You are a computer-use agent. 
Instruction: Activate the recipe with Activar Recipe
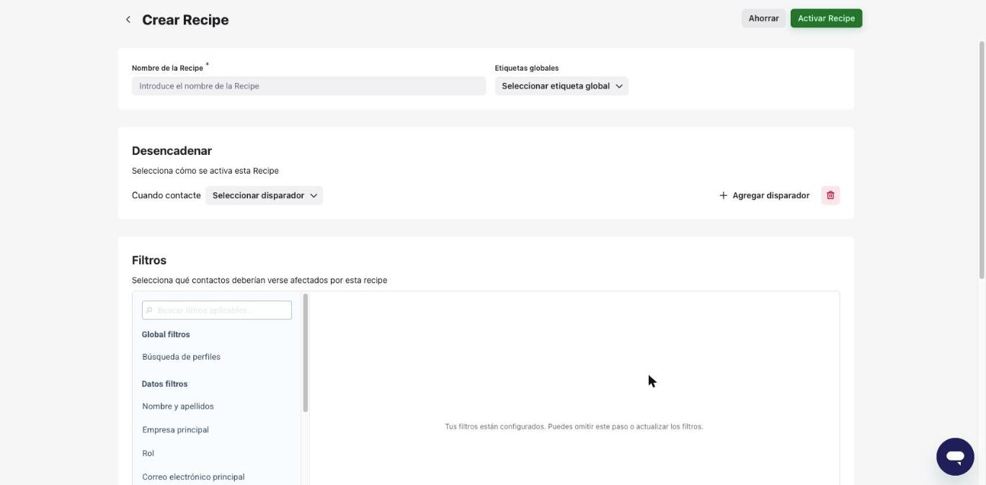826,18
